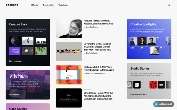Open the search magnifier icon
Screen dimensions: 177x110
click(x=169, y=5)
